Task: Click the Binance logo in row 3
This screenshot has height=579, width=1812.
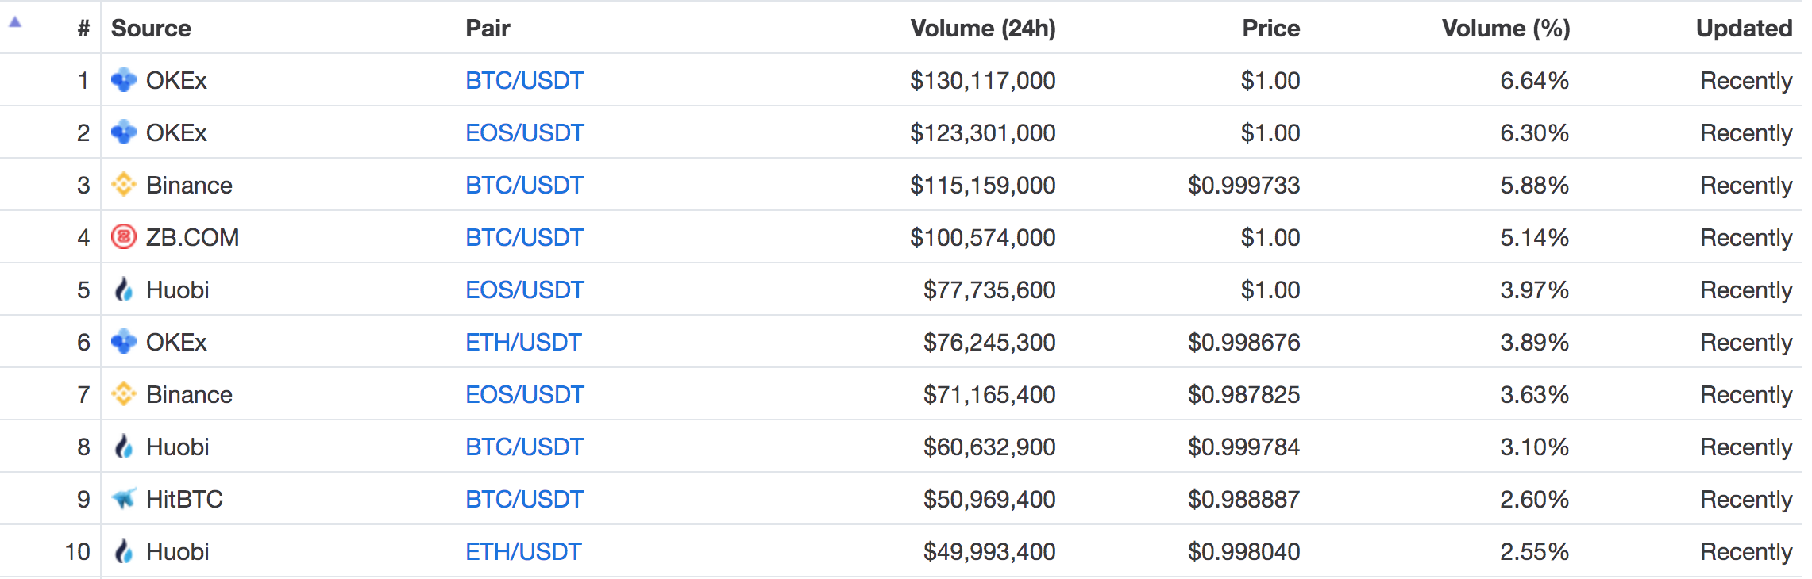Action: [124, 185]
